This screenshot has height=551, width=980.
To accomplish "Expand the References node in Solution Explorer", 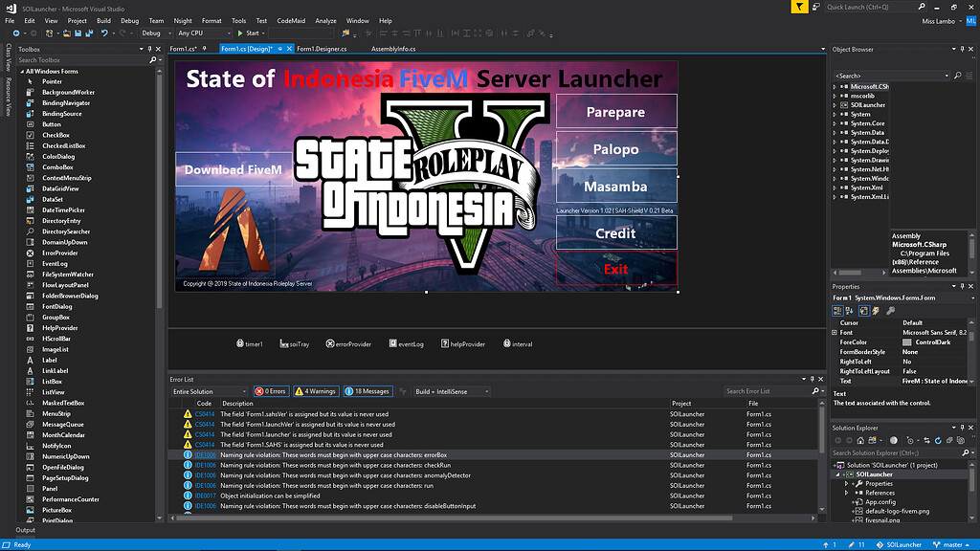I will [847, 493].
